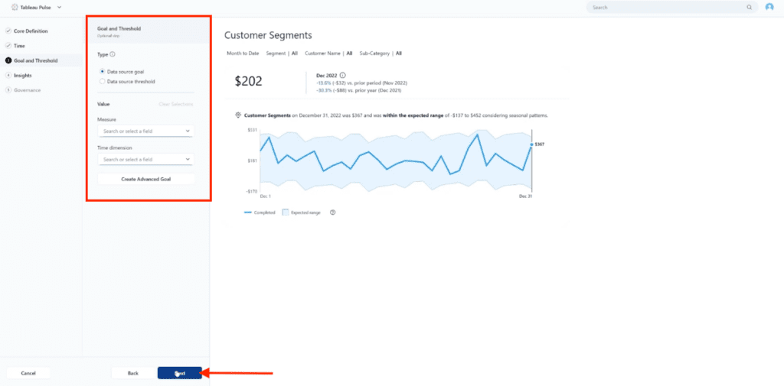
Task: Click Month to Date filter
Action: click(243, 53)
